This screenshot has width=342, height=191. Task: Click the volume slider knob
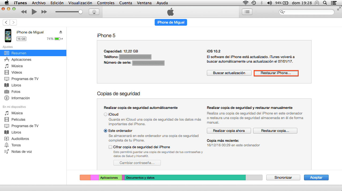(81, 12)
